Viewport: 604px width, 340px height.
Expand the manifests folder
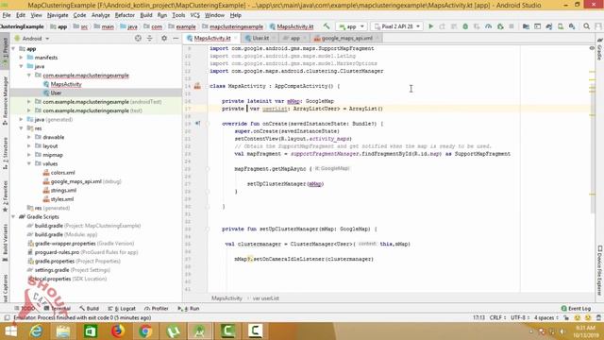(21, 58)
